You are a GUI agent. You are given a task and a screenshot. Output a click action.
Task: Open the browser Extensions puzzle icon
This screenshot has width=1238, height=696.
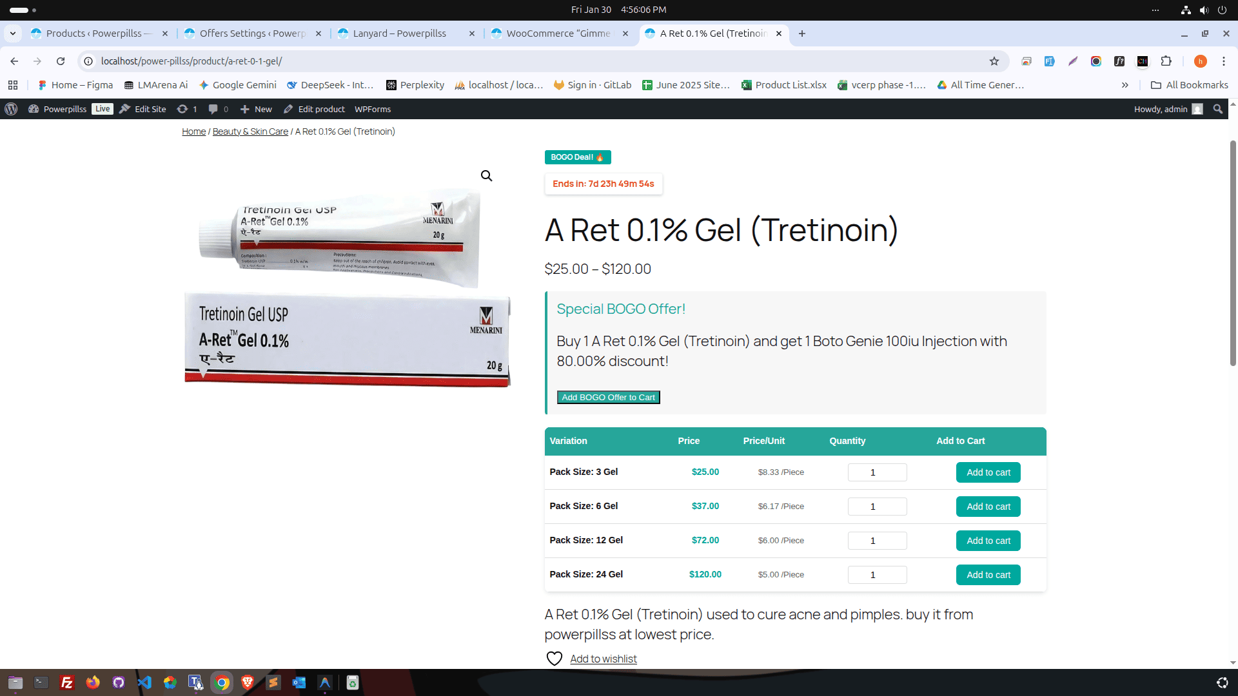(x=1167, y=61)
